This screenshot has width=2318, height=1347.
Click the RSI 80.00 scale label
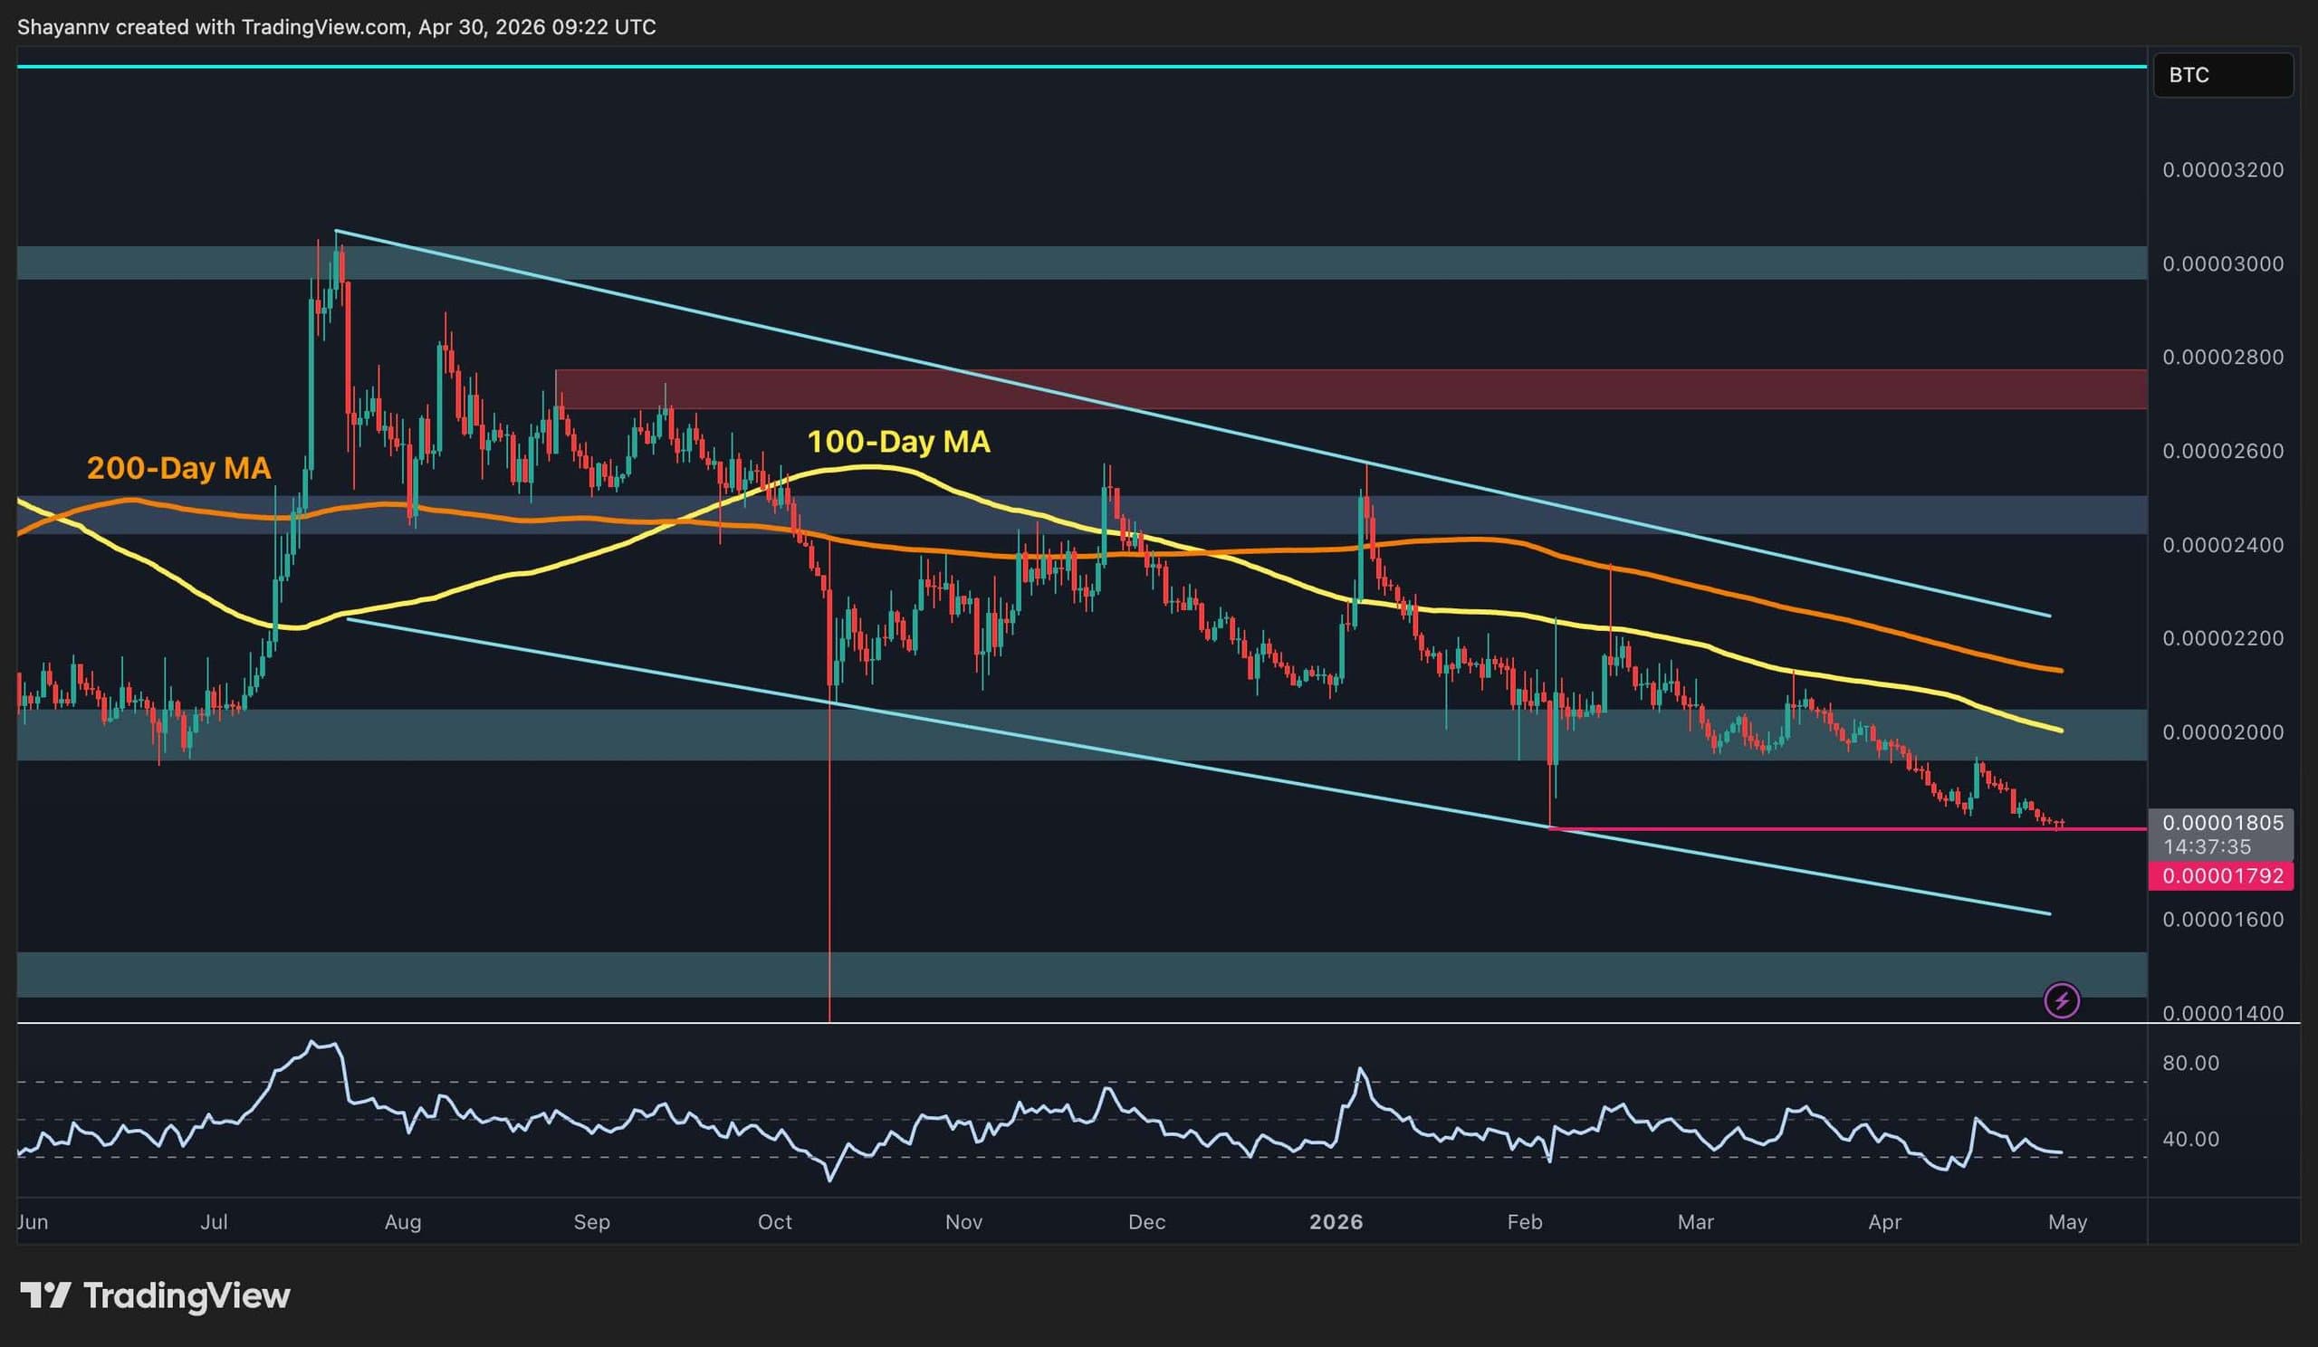click(x=2190, y=1063)
